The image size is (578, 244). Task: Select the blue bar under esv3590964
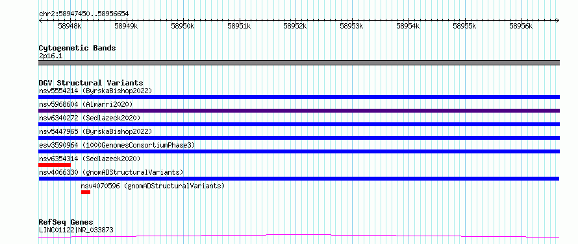click(299, 151)
